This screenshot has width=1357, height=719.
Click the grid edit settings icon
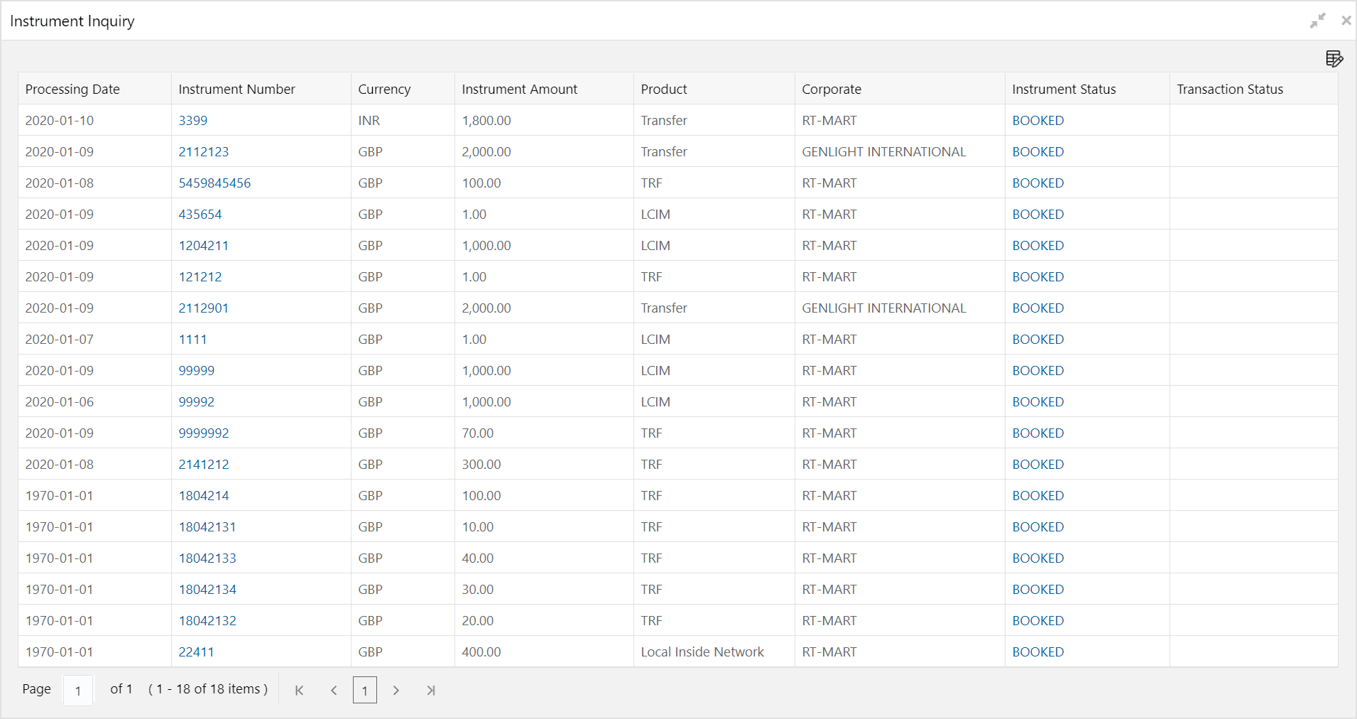(x=1334, y=59)
